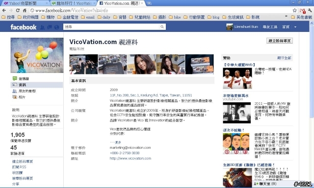Click the create page button
314x188 pixels.
click(x=280, y=41)
